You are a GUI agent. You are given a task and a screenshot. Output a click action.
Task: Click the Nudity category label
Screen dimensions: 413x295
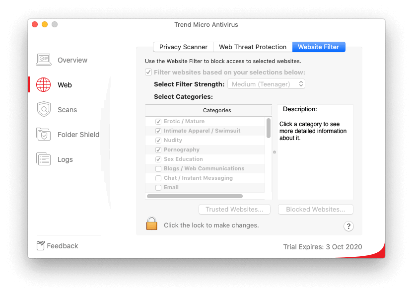(173, 140)
